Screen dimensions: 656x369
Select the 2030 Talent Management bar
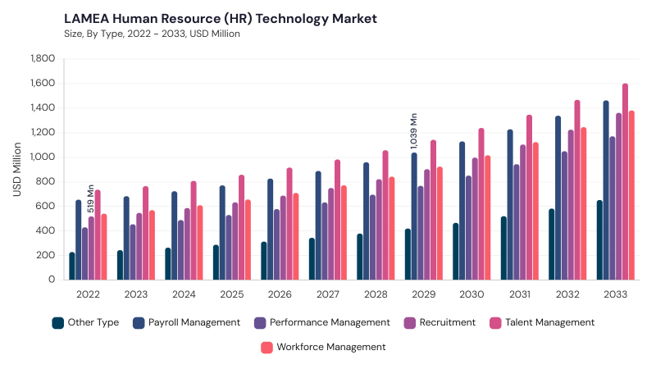pos(481,204)
